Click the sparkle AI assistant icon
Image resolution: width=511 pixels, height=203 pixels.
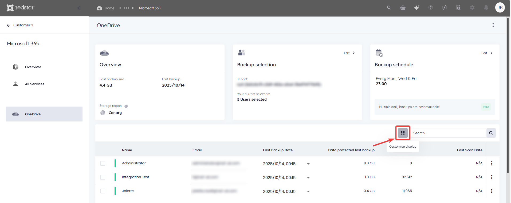(416, 8)
